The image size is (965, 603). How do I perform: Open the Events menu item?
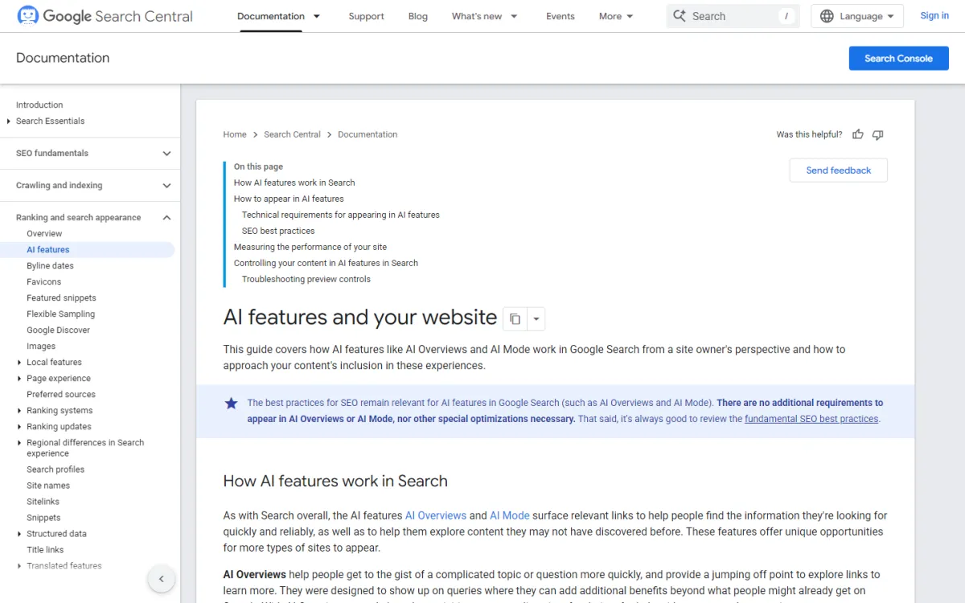point(561,16)
